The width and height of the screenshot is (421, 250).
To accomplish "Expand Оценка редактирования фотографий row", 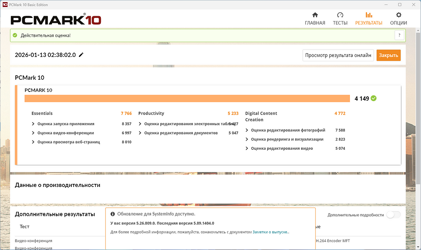I will point(247,130).
